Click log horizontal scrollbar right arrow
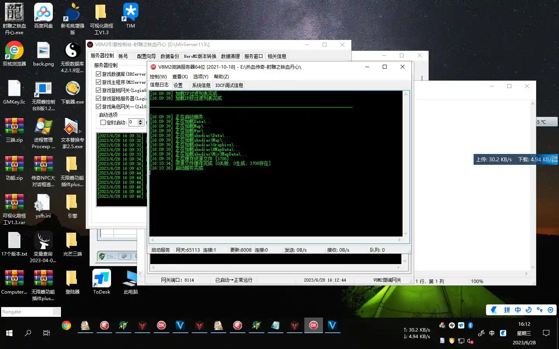 pyautogui.click(x=399, y=240)
